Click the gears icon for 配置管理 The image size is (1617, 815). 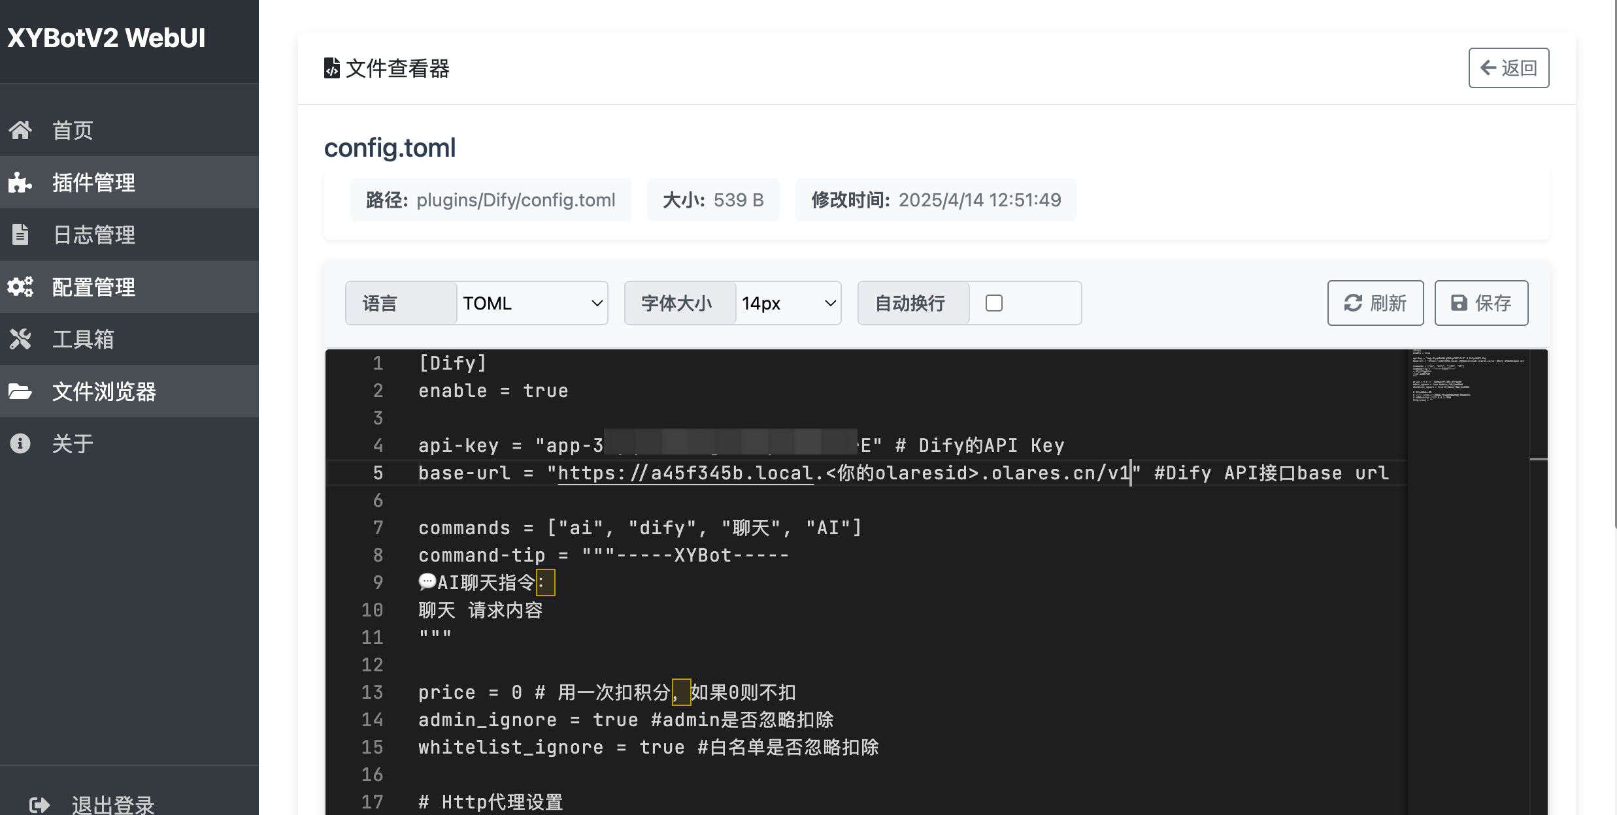click(x=20, y=287)
